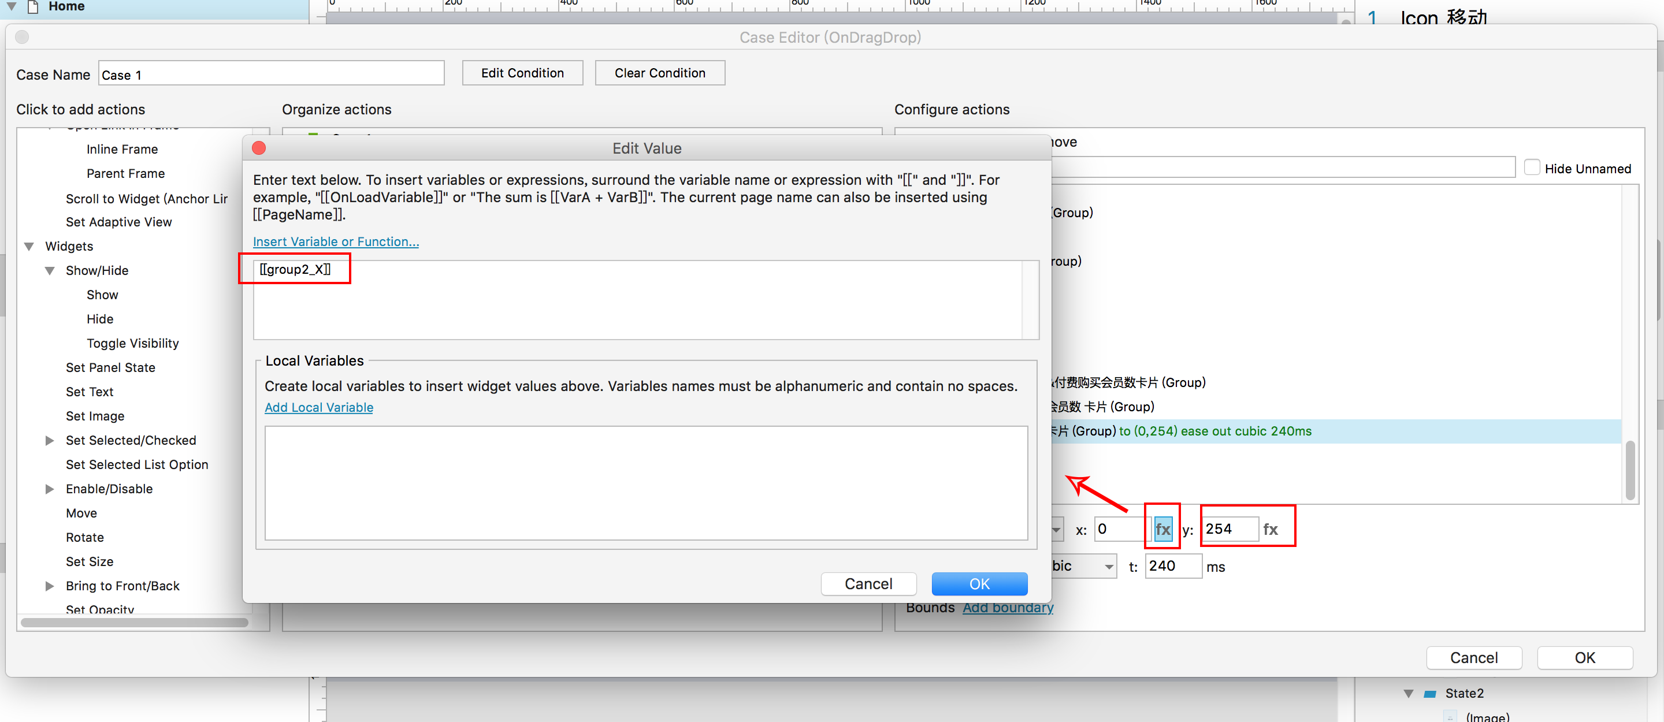Expand Bring to Front/Back actions
Viewport: 1664px width, 722px height.
point(50,586)
